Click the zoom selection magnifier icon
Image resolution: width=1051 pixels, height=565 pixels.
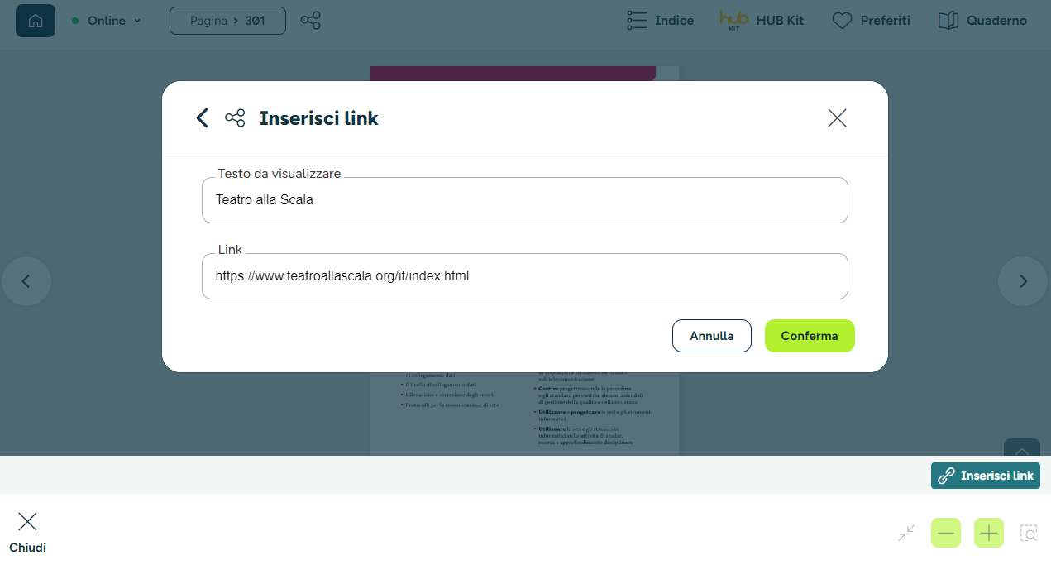pos(1029,534)
